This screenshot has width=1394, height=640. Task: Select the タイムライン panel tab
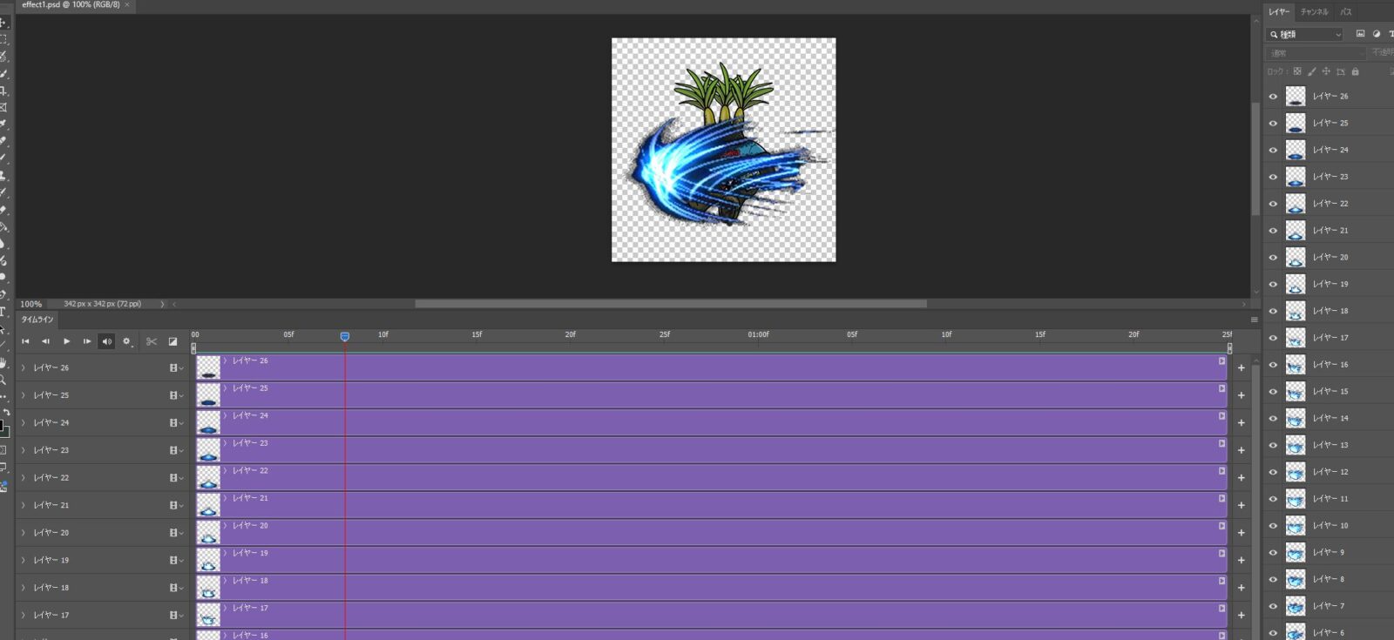pos(37,320)
